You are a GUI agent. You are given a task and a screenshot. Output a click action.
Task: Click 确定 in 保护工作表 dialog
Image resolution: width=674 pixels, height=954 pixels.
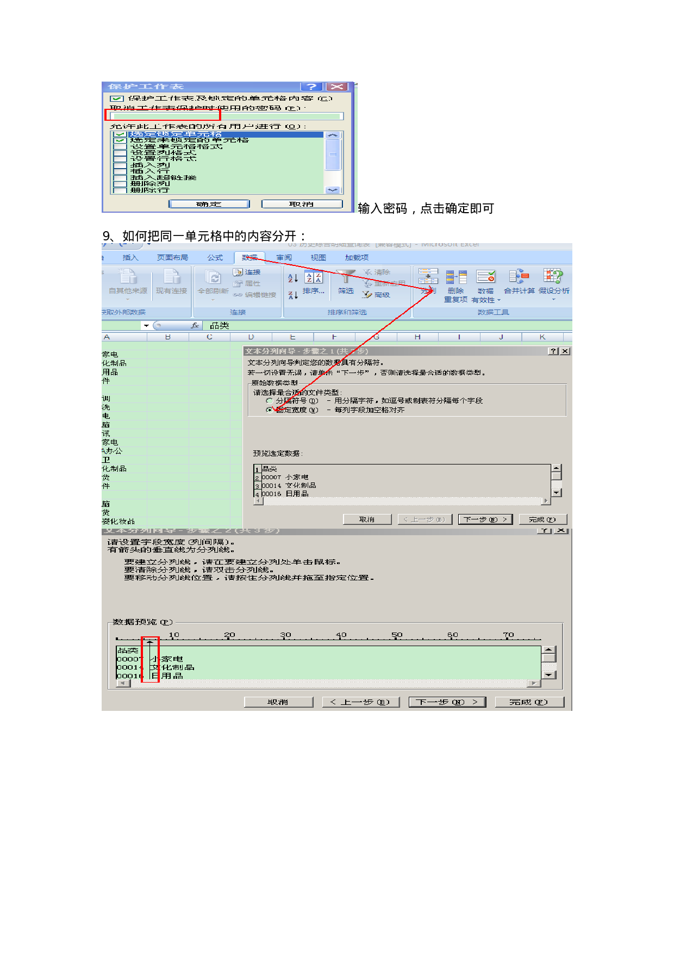point(209,204)
